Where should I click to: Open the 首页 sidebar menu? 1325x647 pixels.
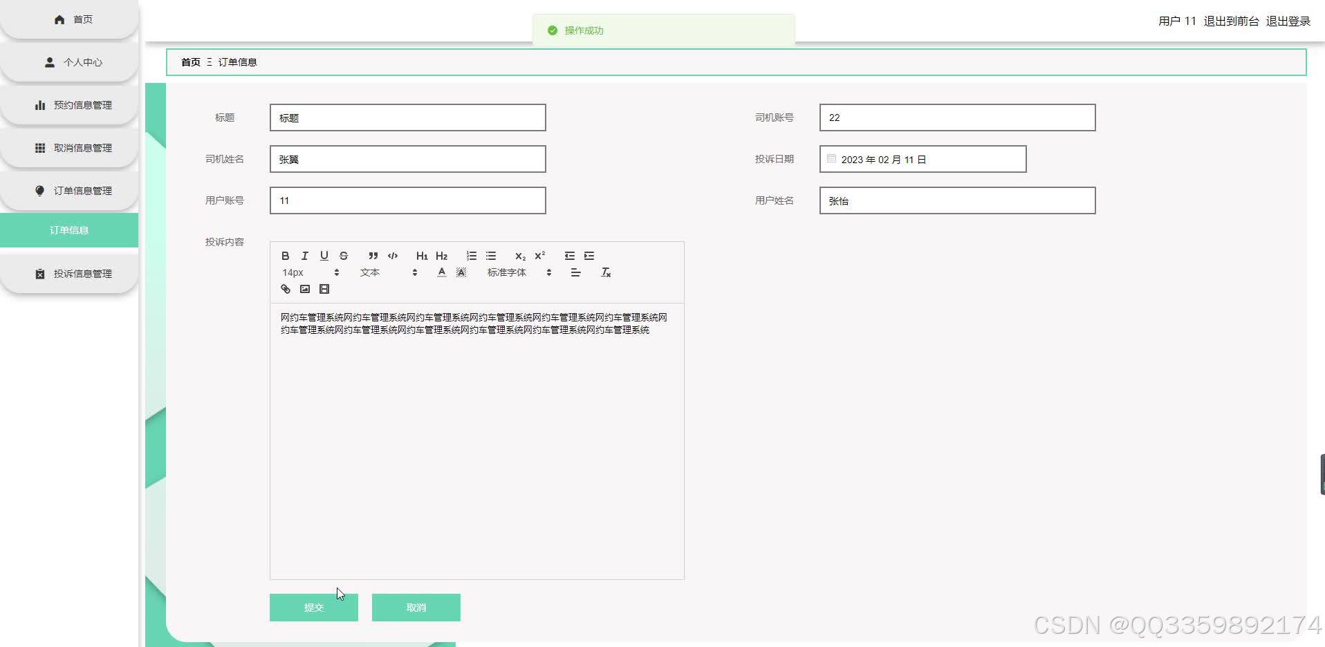(x=69, y=19)
